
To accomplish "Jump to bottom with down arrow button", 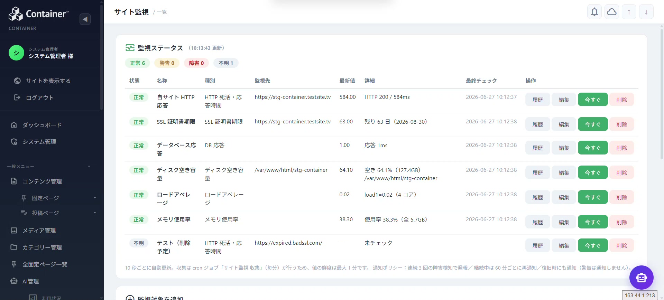I will pyautogui.click(x=646, y=12).
